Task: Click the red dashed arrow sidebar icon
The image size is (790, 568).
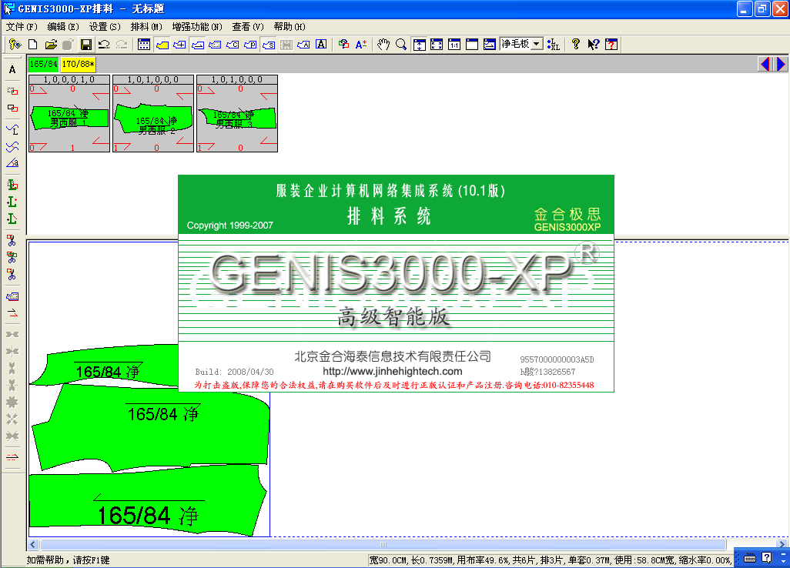Action: [x=12, y=457]
